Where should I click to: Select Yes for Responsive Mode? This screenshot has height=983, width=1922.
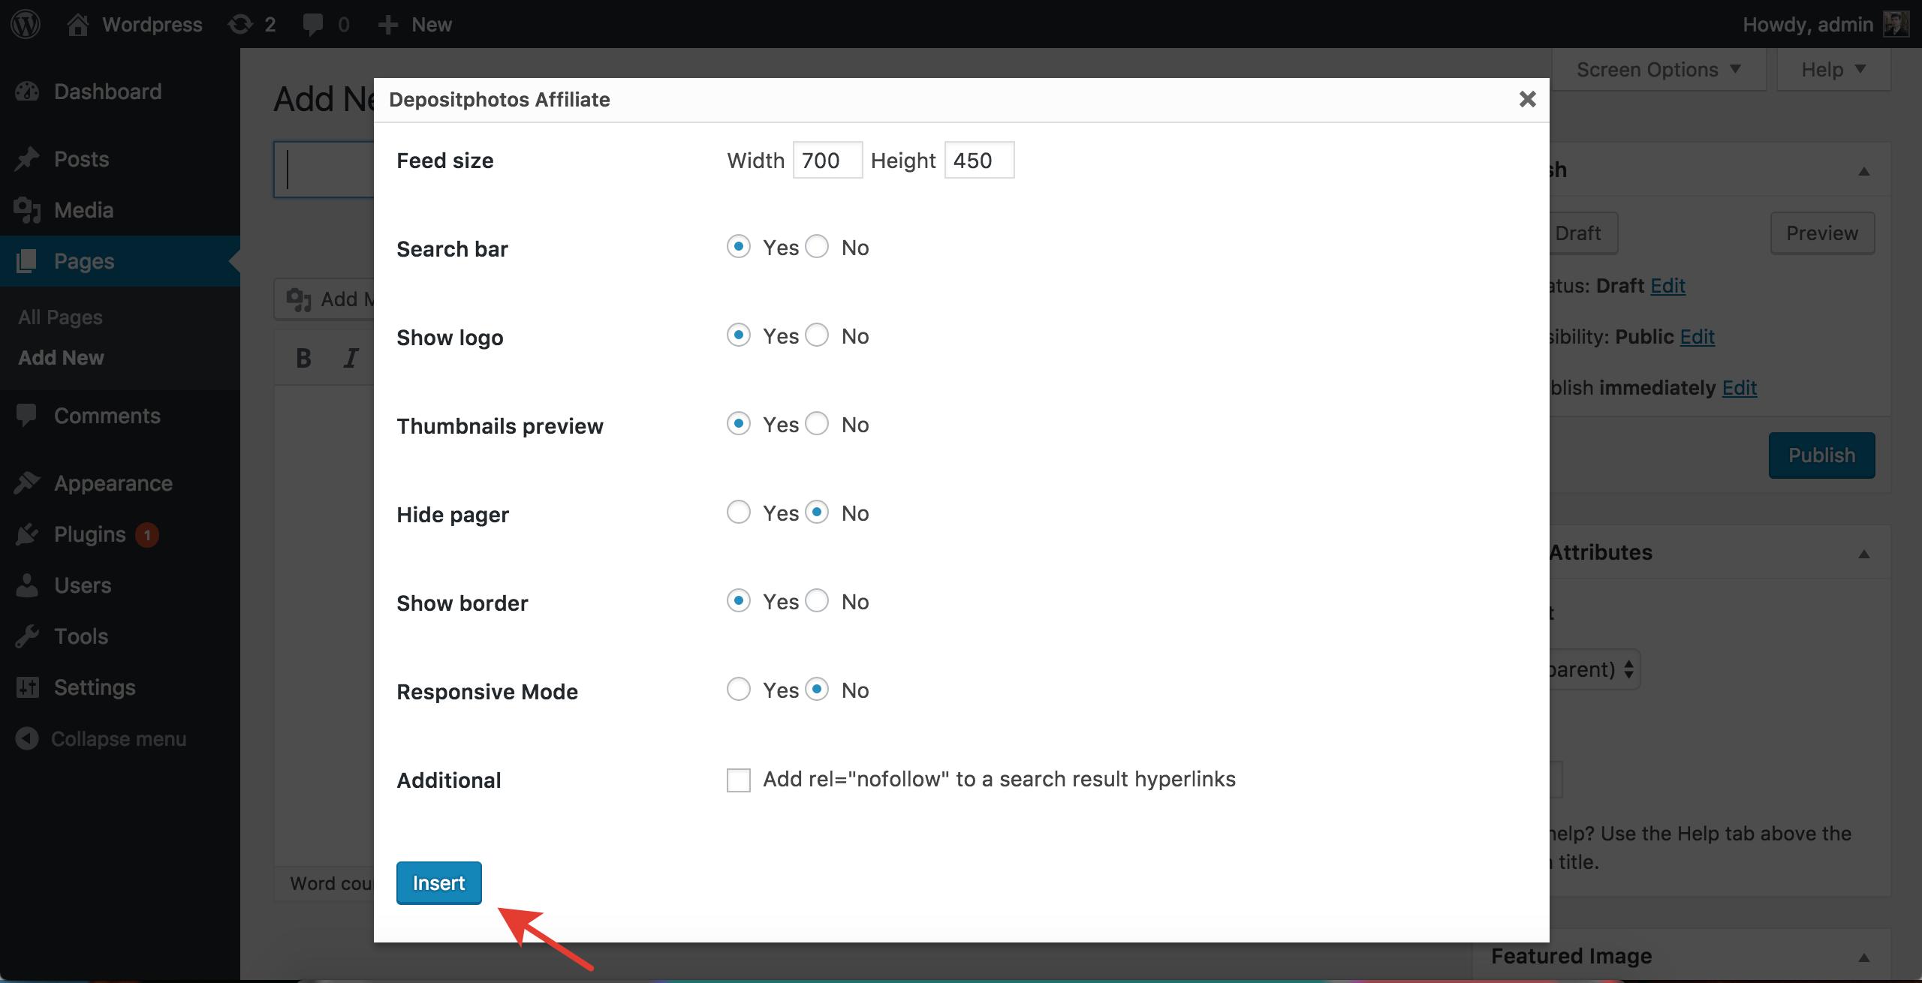coord(739,689)
